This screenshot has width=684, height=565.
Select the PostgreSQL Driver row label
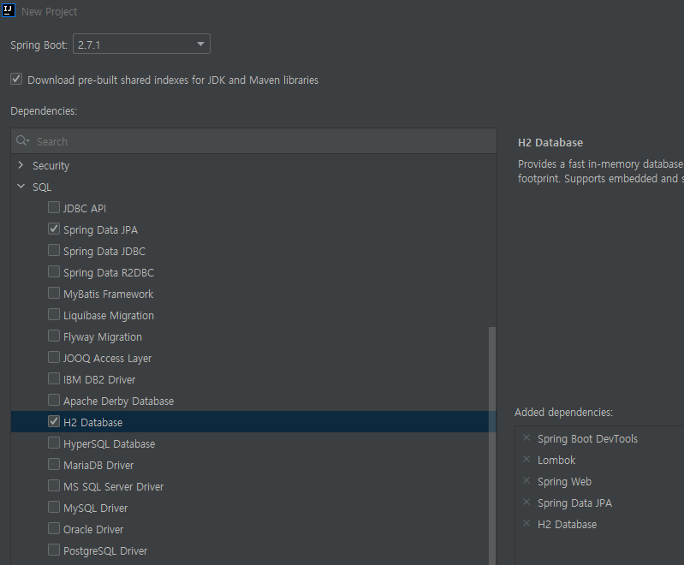click(105, 550)
